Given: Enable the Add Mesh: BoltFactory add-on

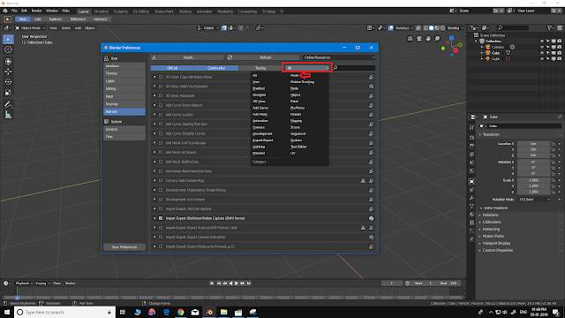Looking at the screenshot, I should point(161,162).
